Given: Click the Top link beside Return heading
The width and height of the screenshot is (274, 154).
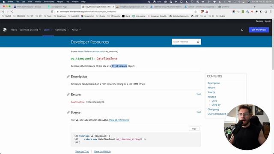Looking at the screenshot, I should (199, 94).
